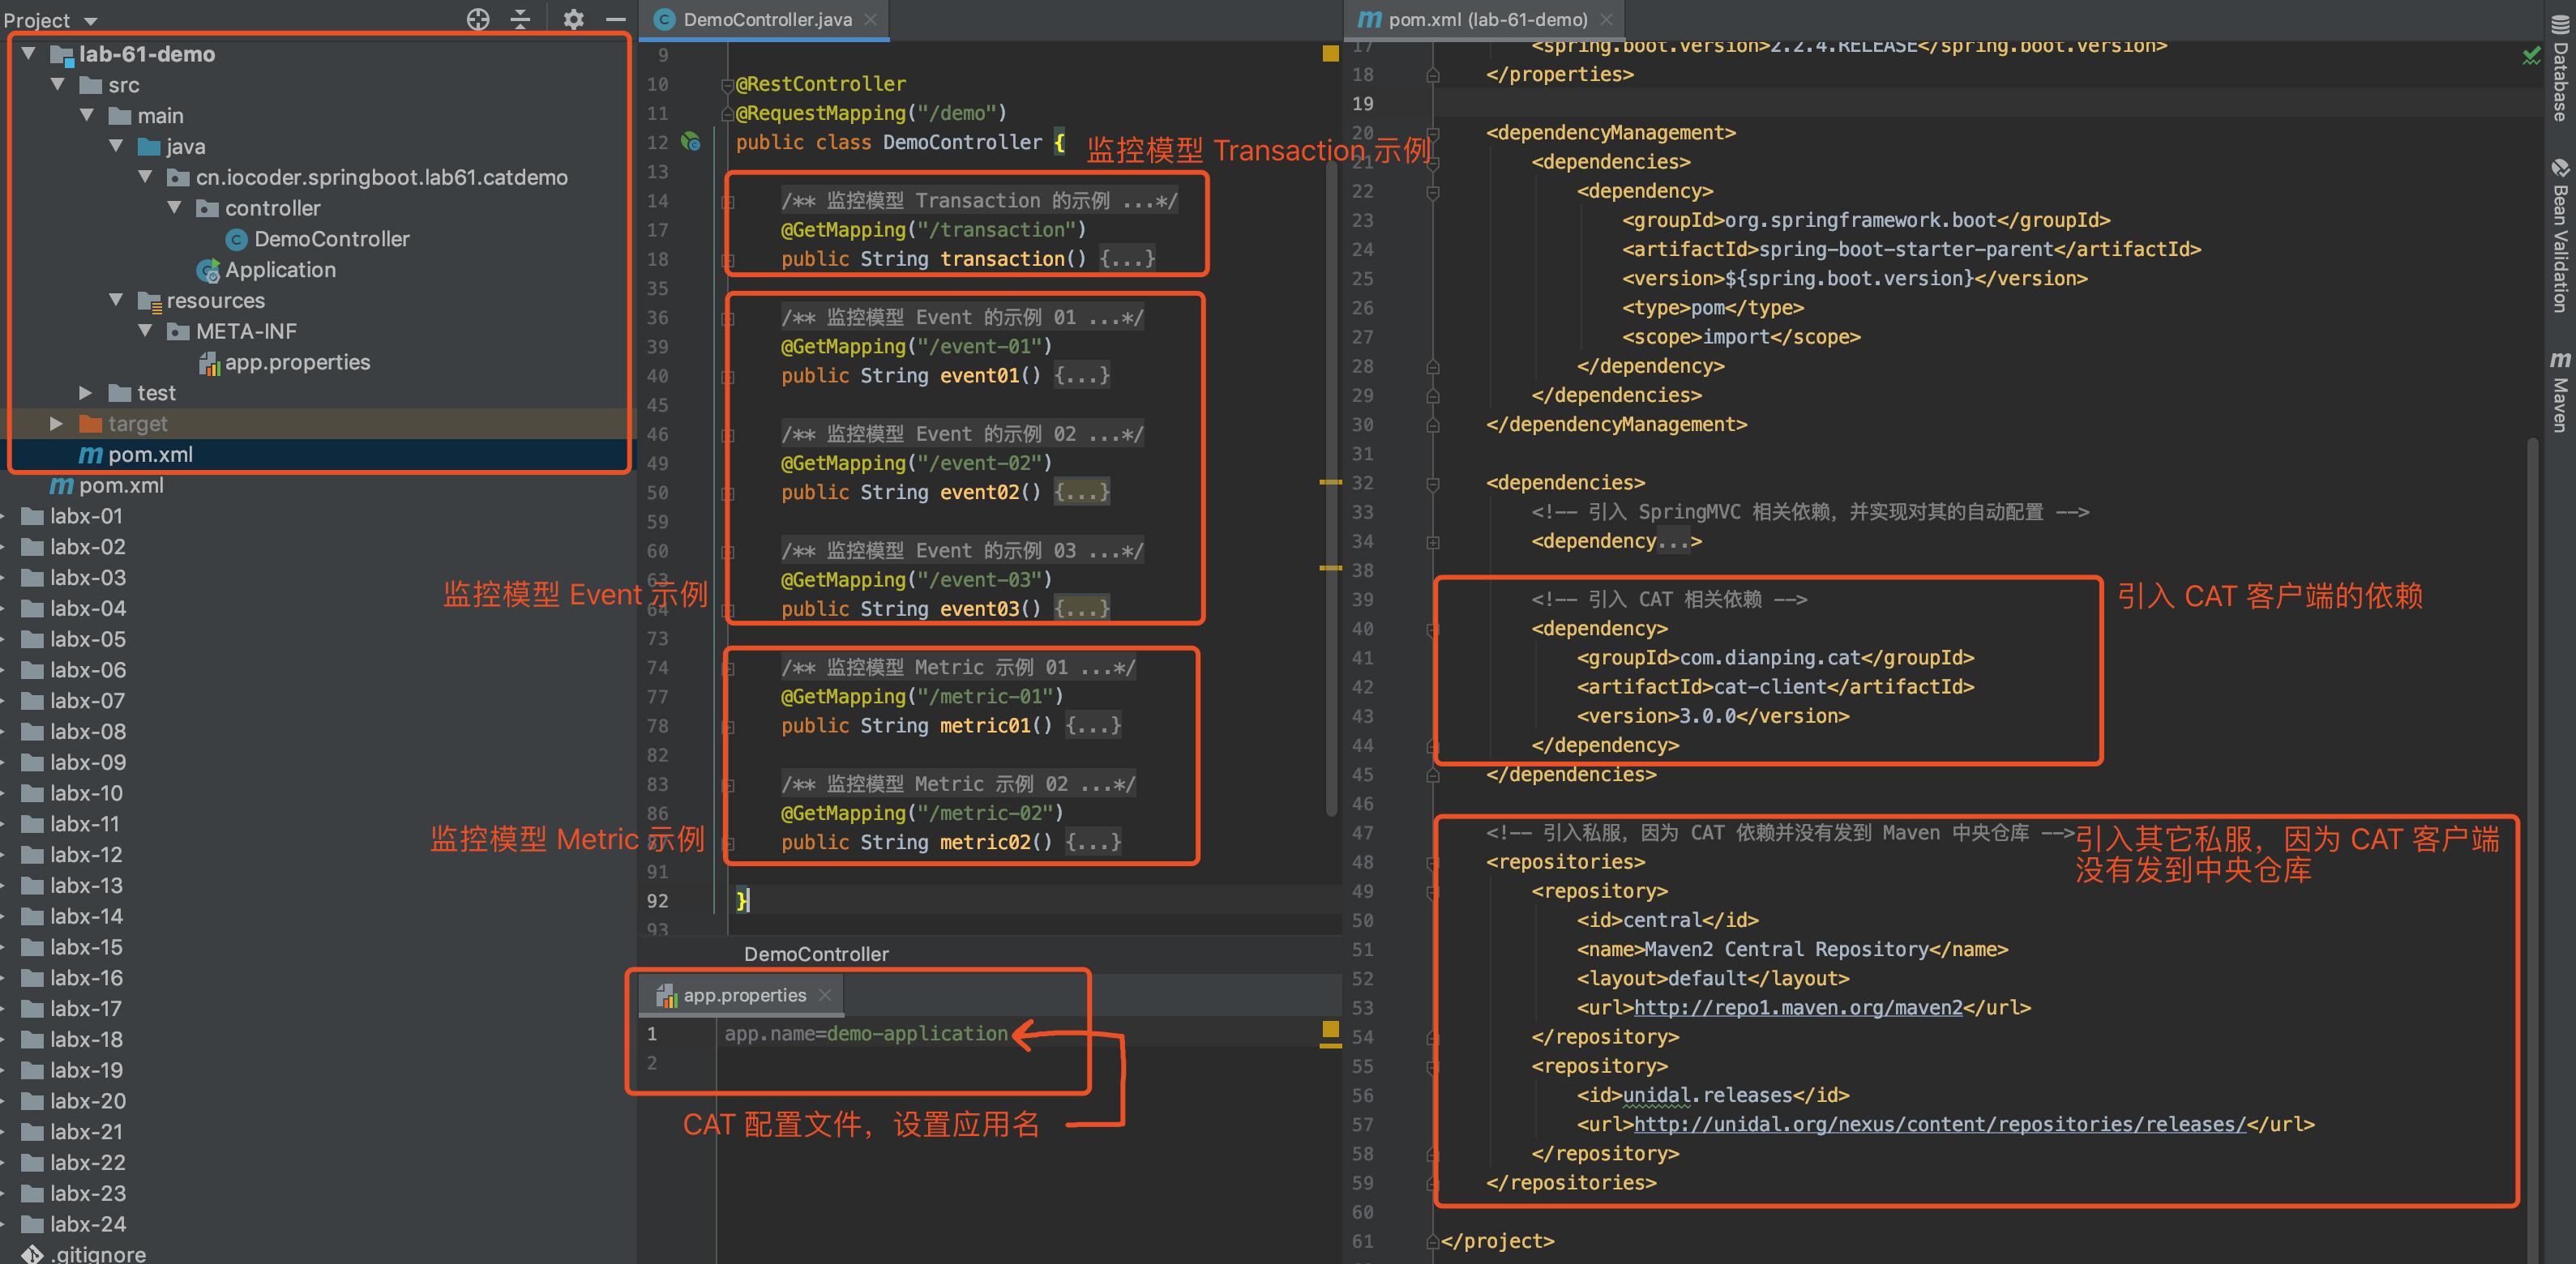Image resolution: width=2576 pixels, height=1264 pixels.
Task: Close pom.xml (lab-61-demo) tab
Action: click(x=1606, y=19)
